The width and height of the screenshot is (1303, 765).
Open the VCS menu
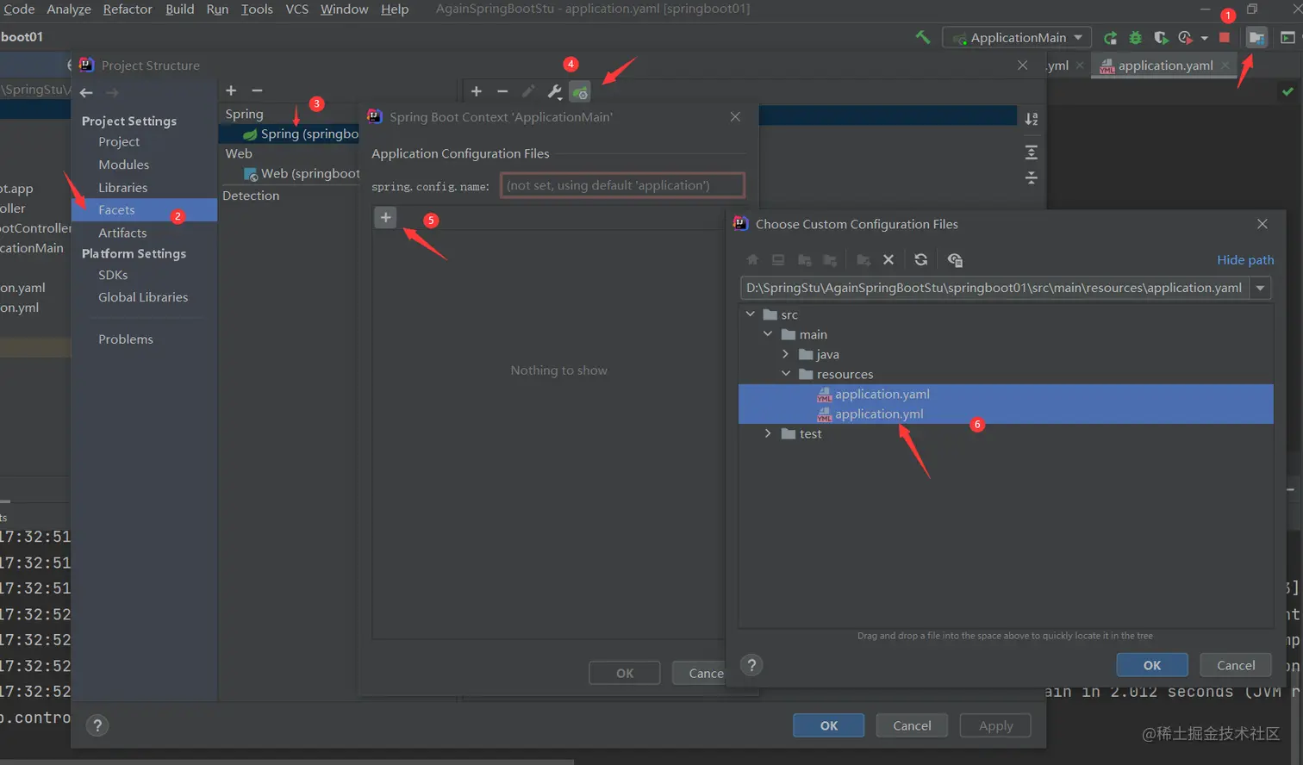297,9
